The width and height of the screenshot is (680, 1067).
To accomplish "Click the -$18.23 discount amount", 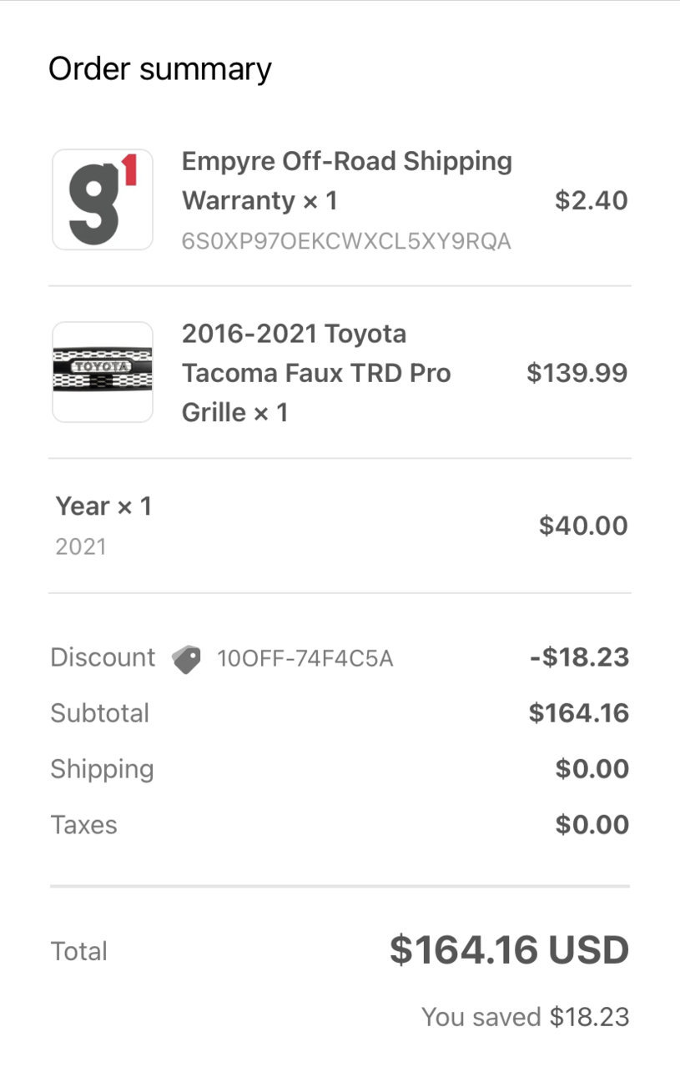I will coord(579,657).
